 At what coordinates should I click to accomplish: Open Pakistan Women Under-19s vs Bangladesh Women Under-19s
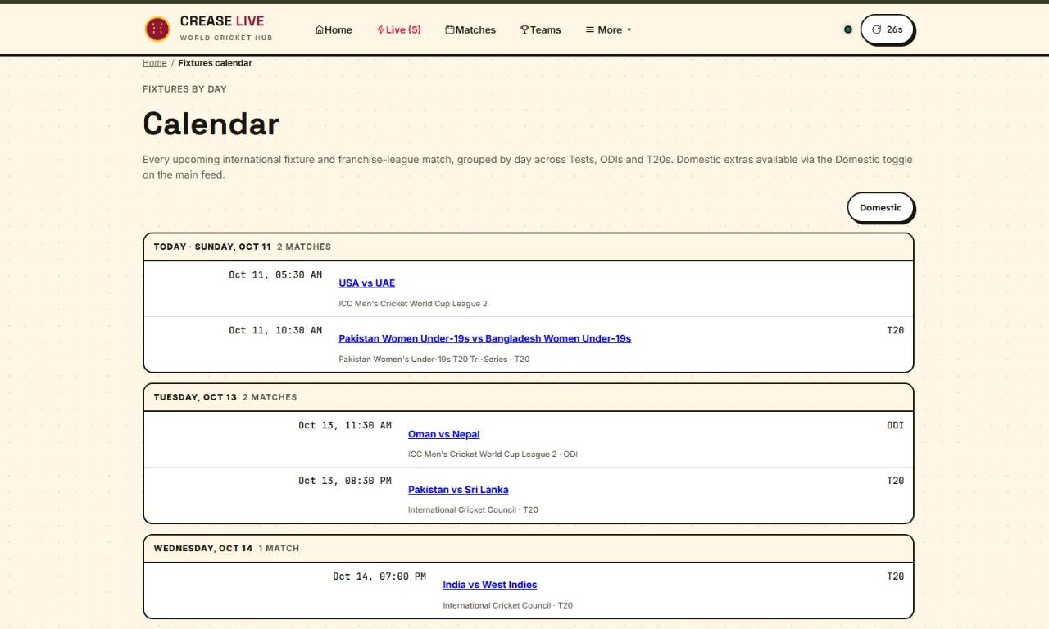[x=485, y=338]
